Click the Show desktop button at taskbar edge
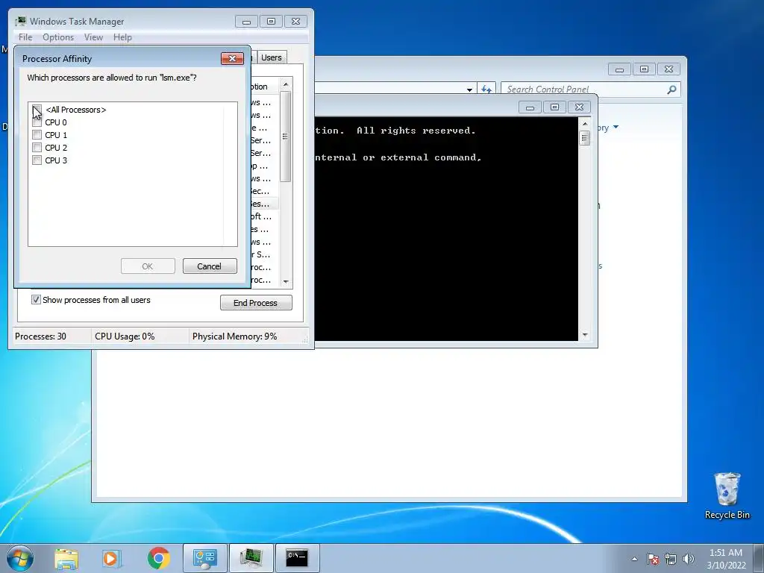 coord(759,558)
